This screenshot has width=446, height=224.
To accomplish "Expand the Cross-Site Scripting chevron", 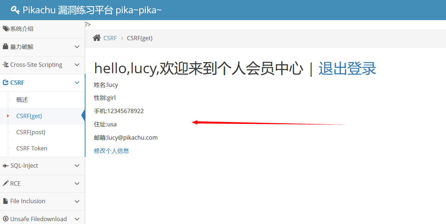I will coord(77,65).
